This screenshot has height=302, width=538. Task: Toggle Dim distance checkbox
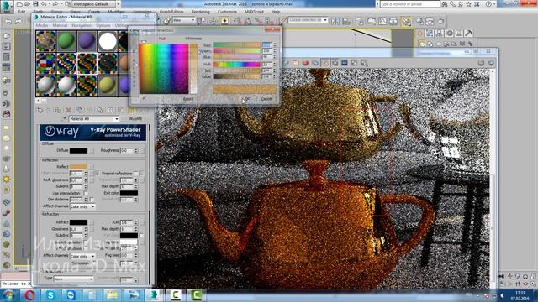pyautogui.click(x=92, y=200)
